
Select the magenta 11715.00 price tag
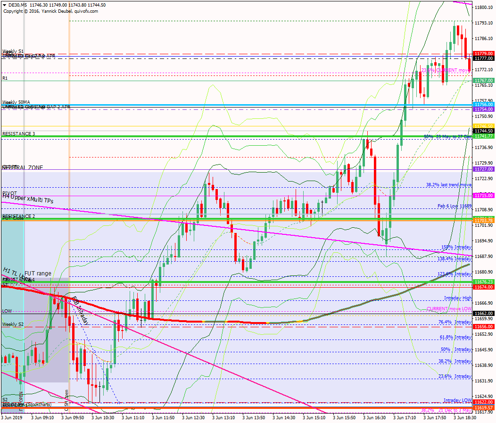pos(484,195)
